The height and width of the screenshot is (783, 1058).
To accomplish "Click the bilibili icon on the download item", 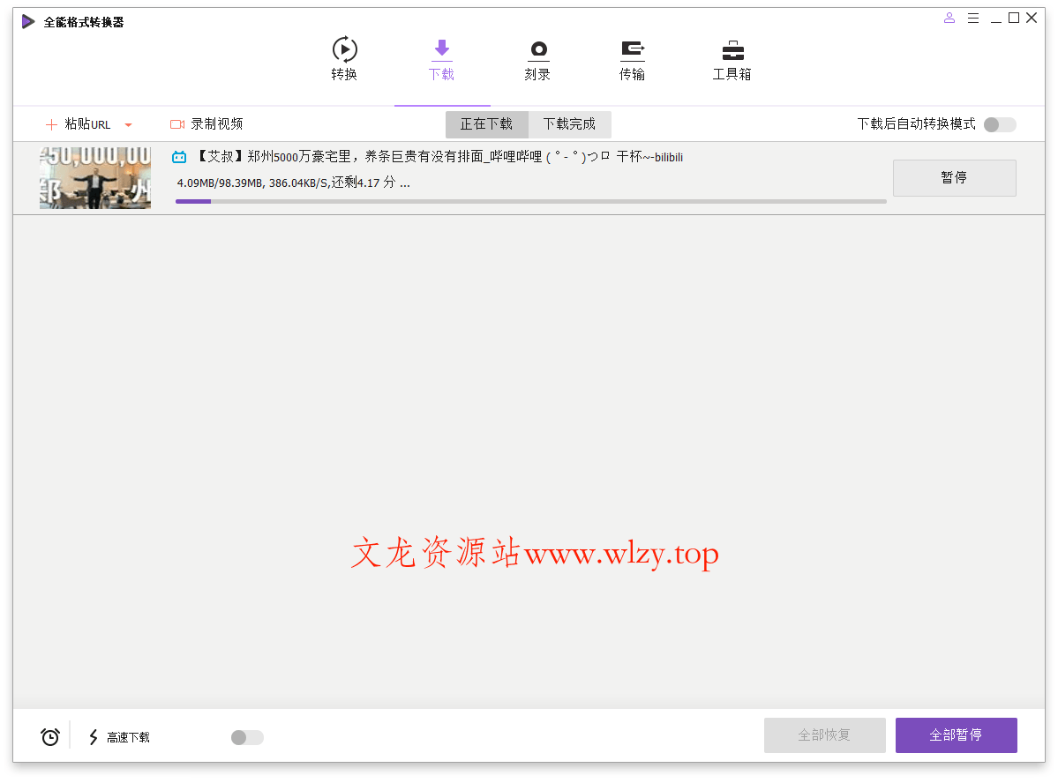I will [179, 156].
